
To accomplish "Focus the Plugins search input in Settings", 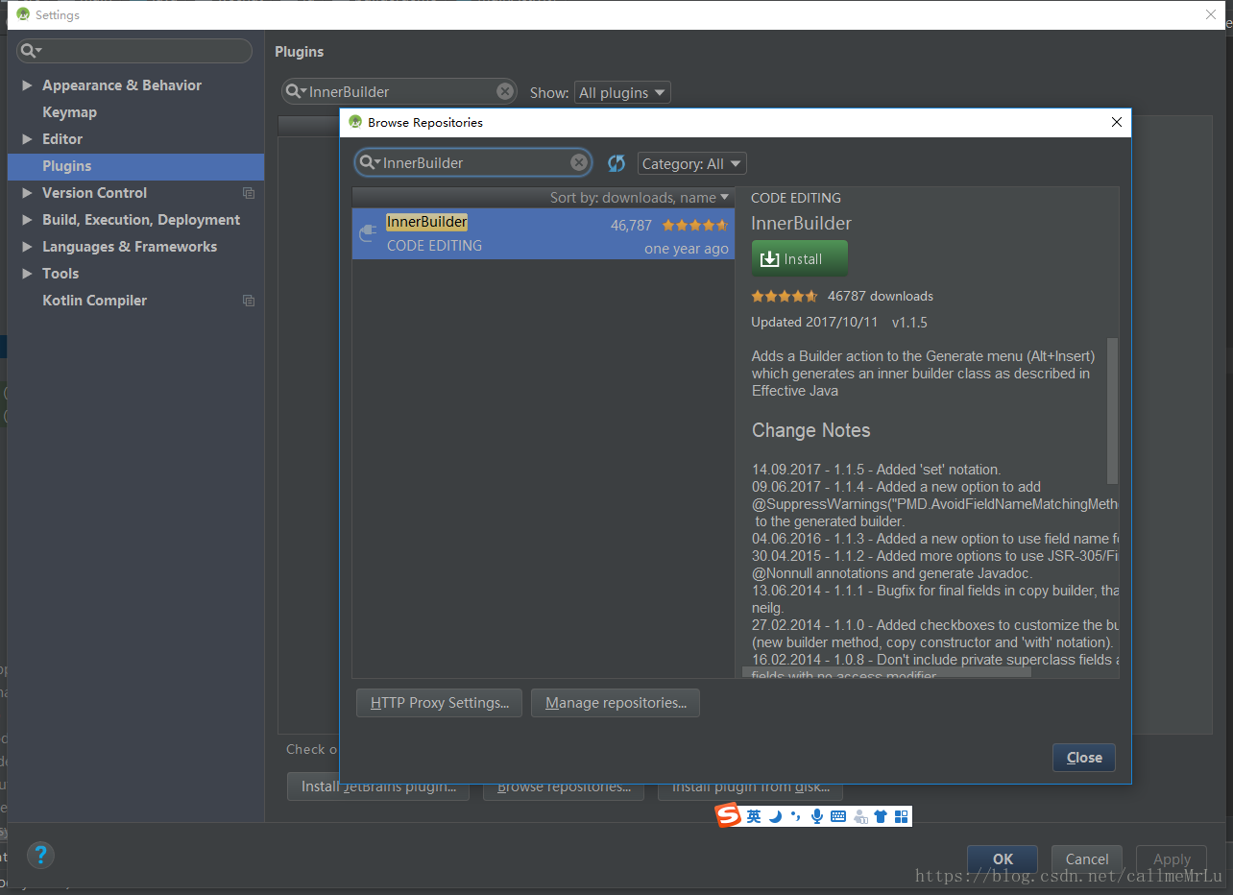I will click(x=399, y=91).
